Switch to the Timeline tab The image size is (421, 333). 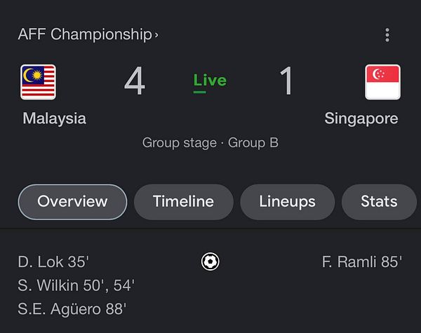tap(183, 202)
